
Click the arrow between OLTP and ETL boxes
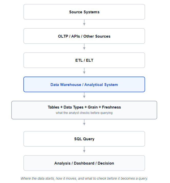84,47
